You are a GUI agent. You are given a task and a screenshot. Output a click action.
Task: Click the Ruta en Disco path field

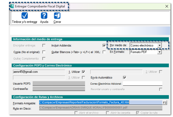click(x=100, y=108)
